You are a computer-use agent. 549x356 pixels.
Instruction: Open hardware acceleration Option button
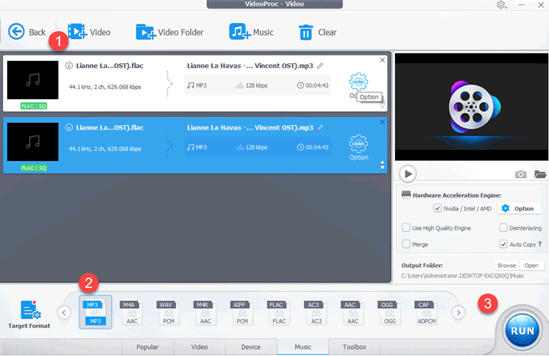click(519, 208)
